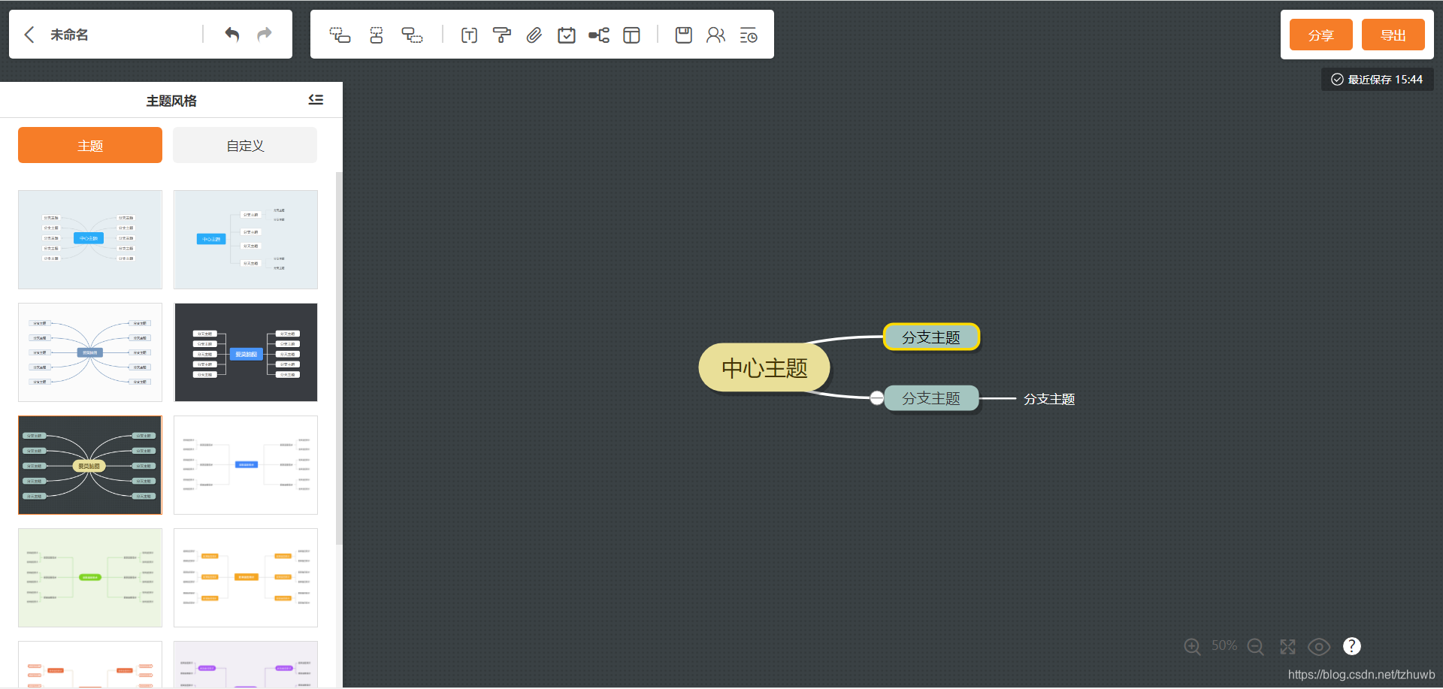This screenshot has width=1443, height=689.
Task: Click the theme panel scrollbar
Action: [339, 358]
